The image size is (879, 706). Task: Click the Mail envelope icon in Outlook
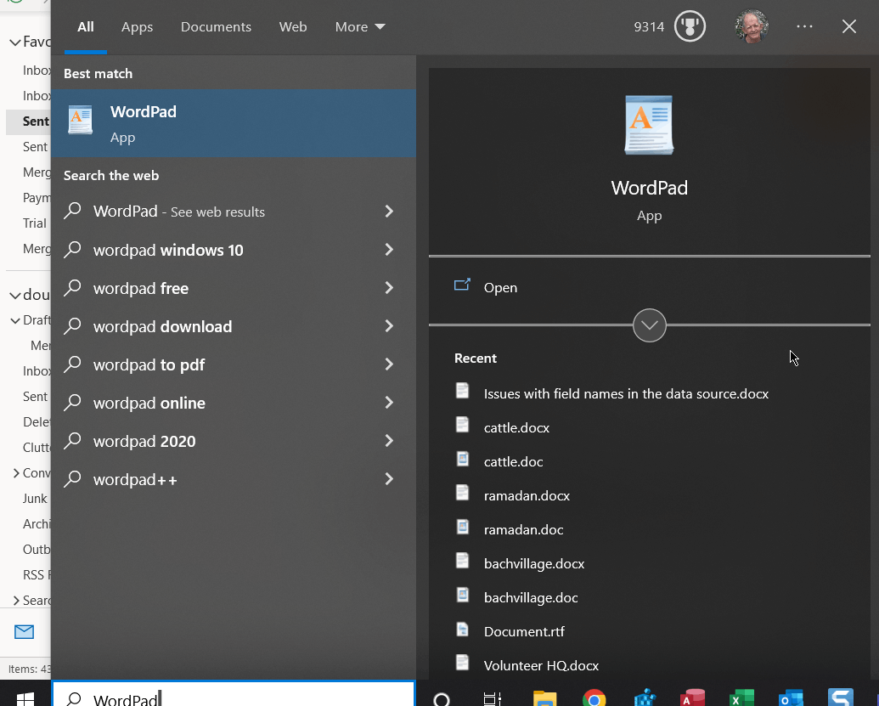click(24, 632)
